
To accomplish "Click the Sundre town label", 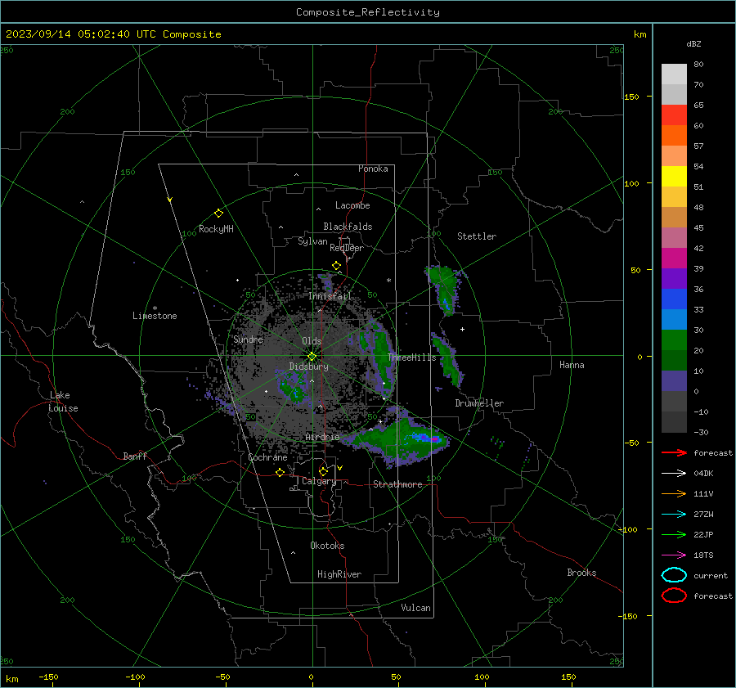I will click(x=249, y=340).
